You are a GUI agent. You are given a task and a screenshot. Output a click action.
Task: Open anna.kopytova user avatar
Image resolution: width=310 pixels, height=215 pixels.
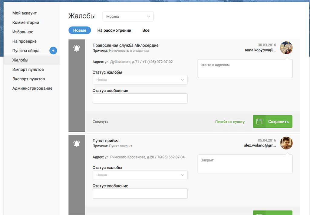tap(286, 48)
